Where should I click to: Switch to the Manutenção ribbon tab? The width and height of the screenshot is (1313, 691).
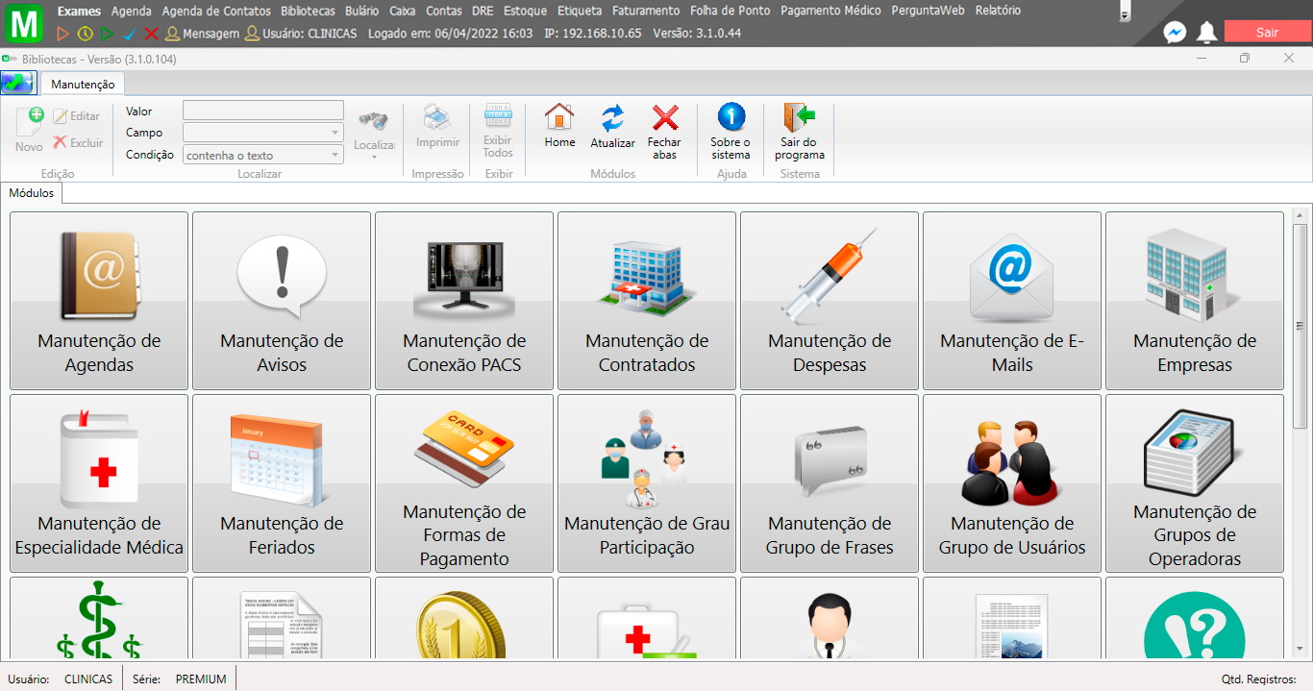tap(82, 84)
